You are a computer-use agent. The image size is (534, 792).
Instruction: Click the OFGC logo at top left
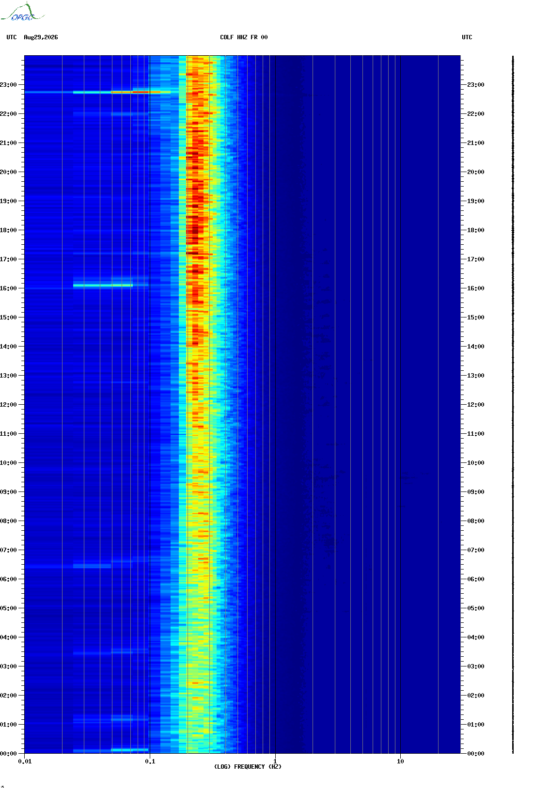[22, 12]
